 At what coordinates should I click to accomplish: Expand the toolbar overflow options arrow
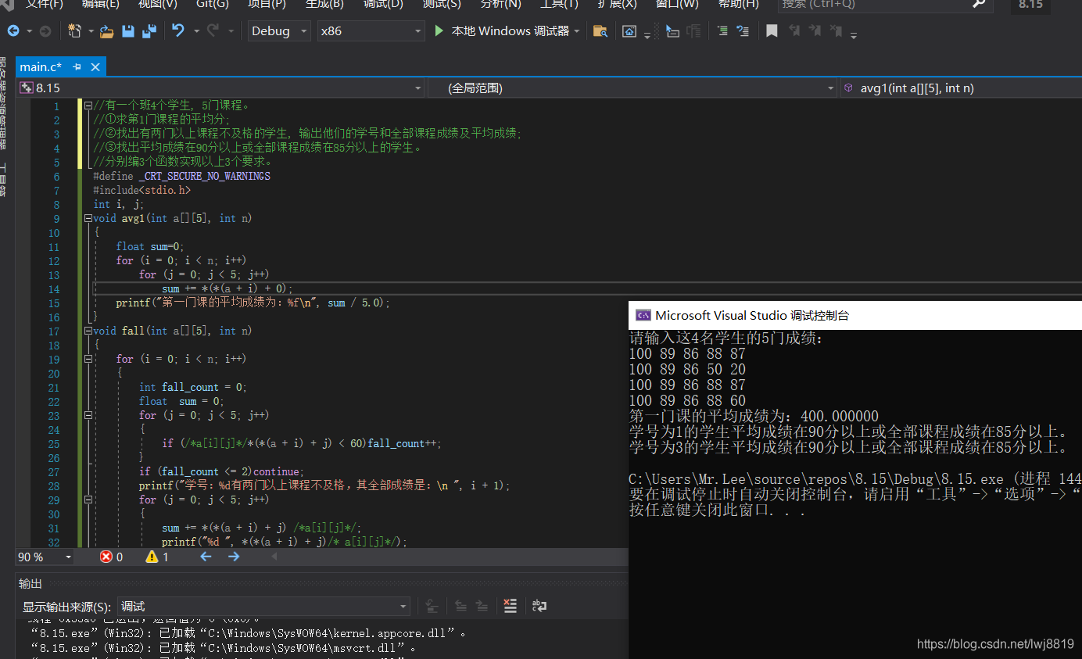tap(854, 34)
